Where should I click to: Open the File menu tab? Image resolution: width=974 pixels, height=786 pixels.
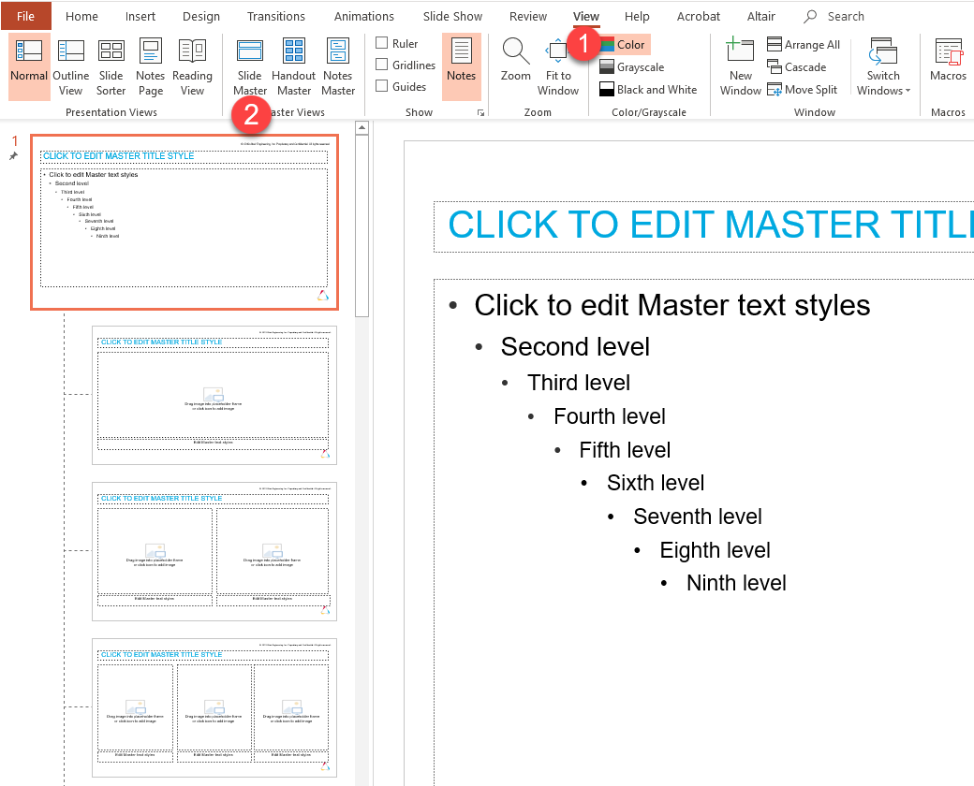25,16
